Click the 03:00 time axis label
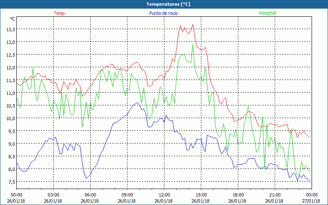The width and height of the screenshot is (328, 205). 53,195
